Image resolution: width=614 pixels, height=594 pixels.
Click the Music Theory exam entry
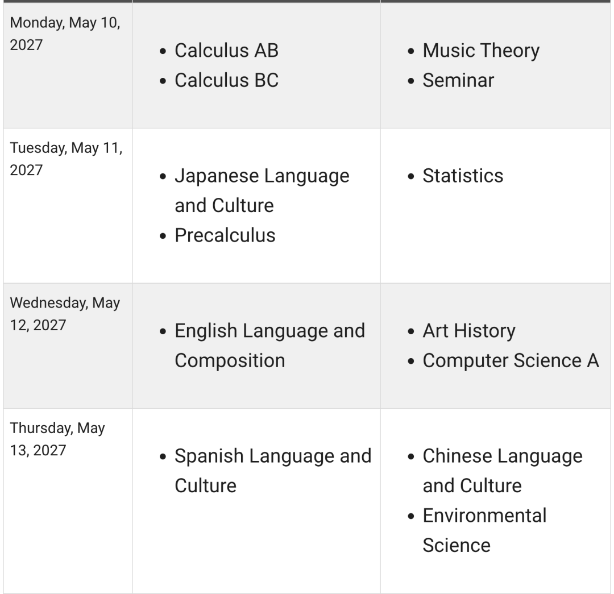[x=481, y=51]
